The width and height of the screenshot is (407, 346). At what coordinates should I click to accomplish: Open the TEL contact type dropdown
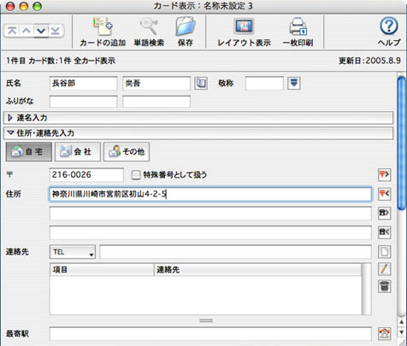73,252
